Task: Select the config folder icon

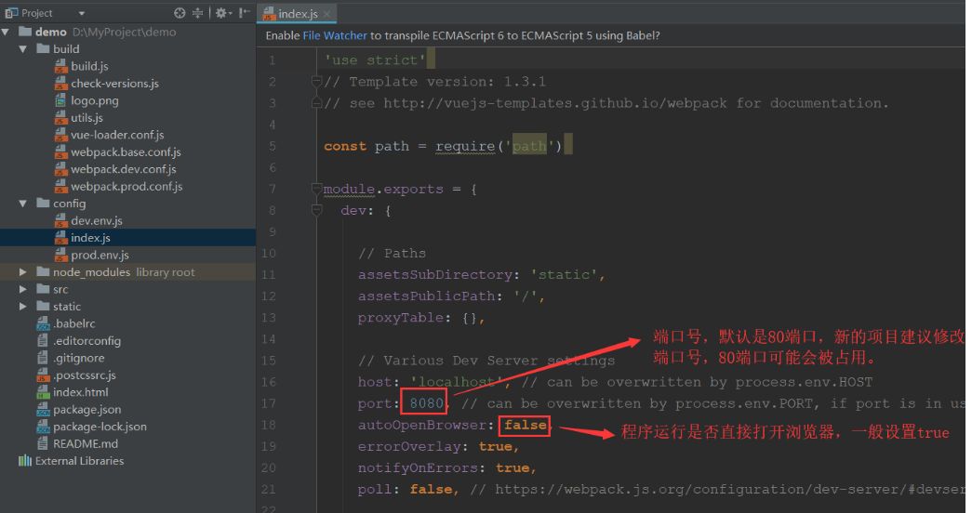Action: click(x=43, y=203)
